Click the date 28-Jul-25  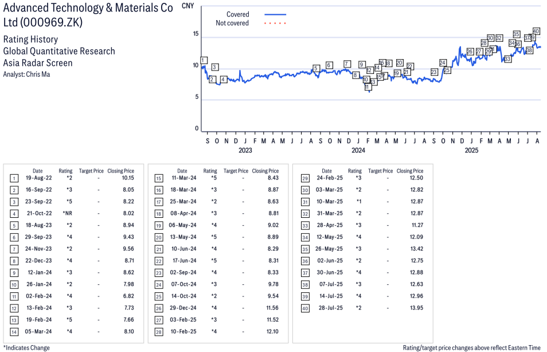pyautogui.click(x=331, y=308)
